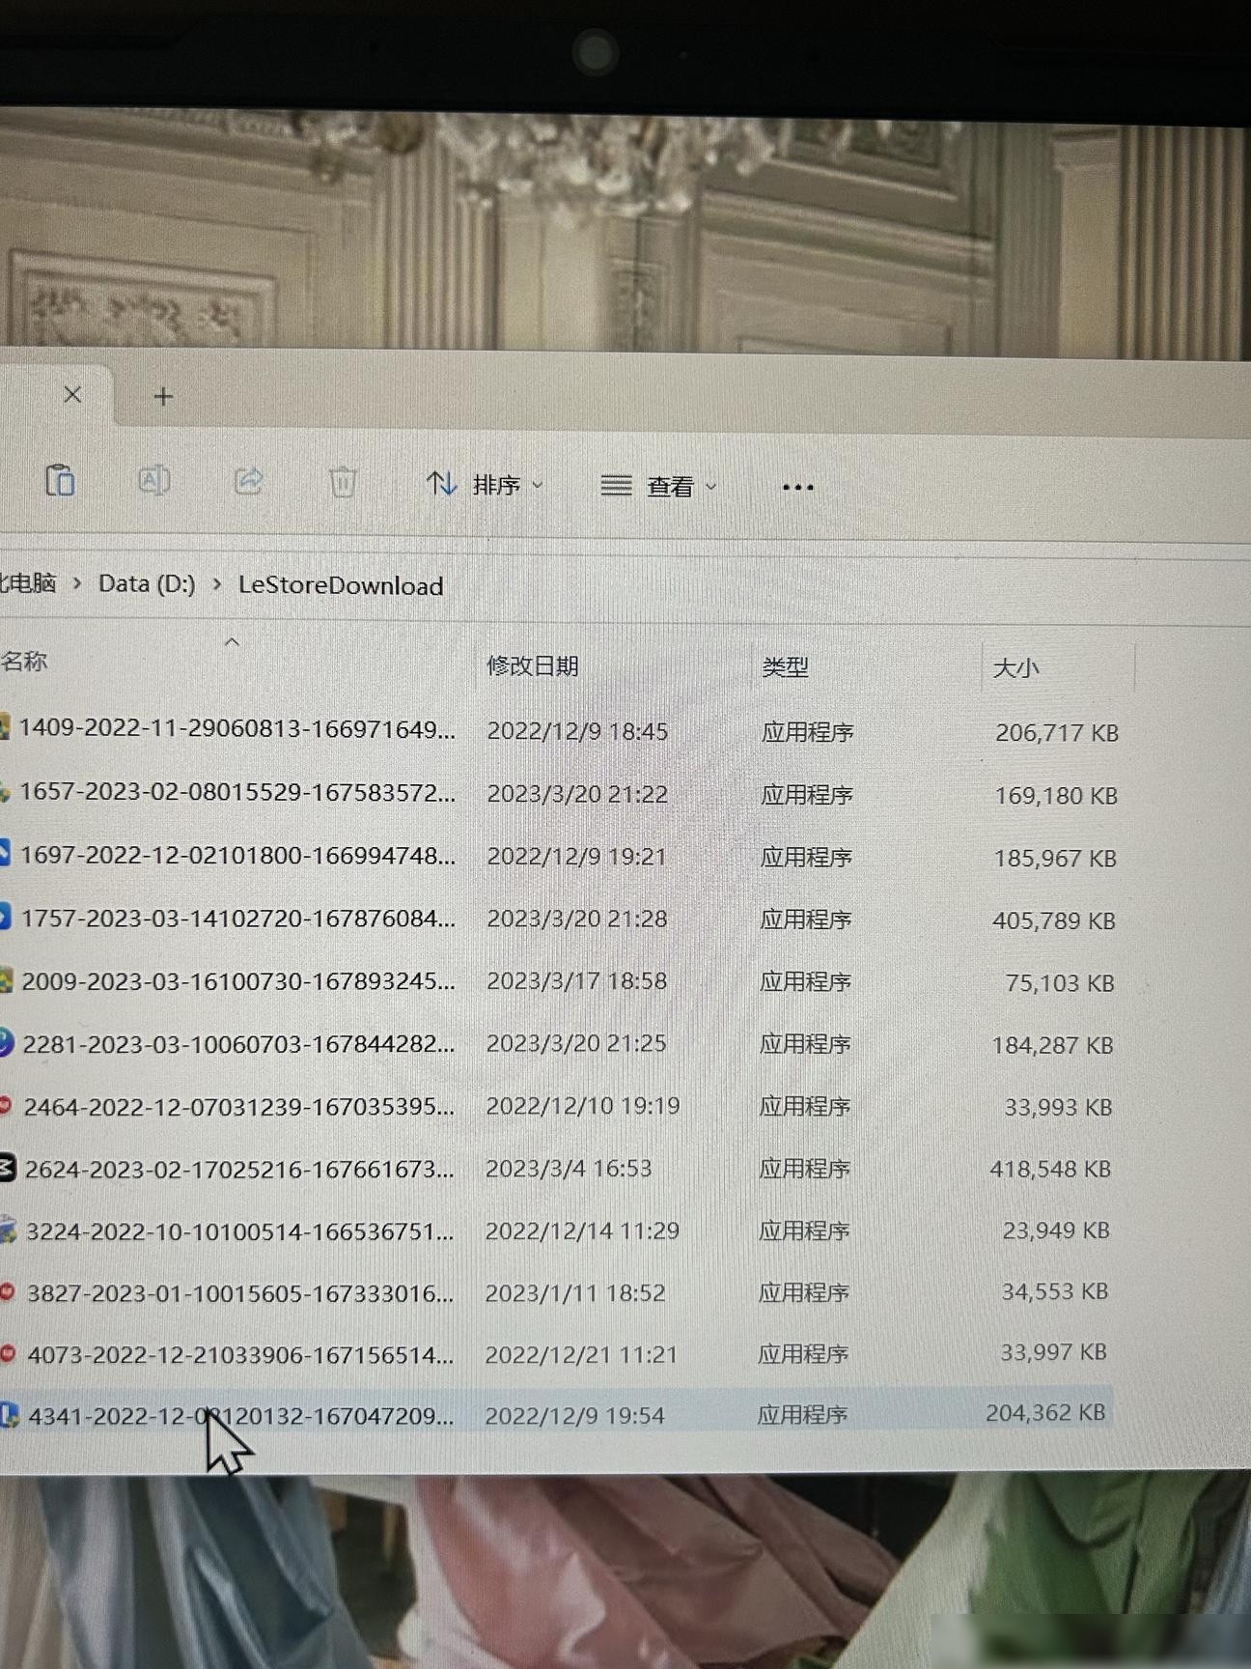
Task: Click size 75,103 KB
Action: [x=1060, y=983]
